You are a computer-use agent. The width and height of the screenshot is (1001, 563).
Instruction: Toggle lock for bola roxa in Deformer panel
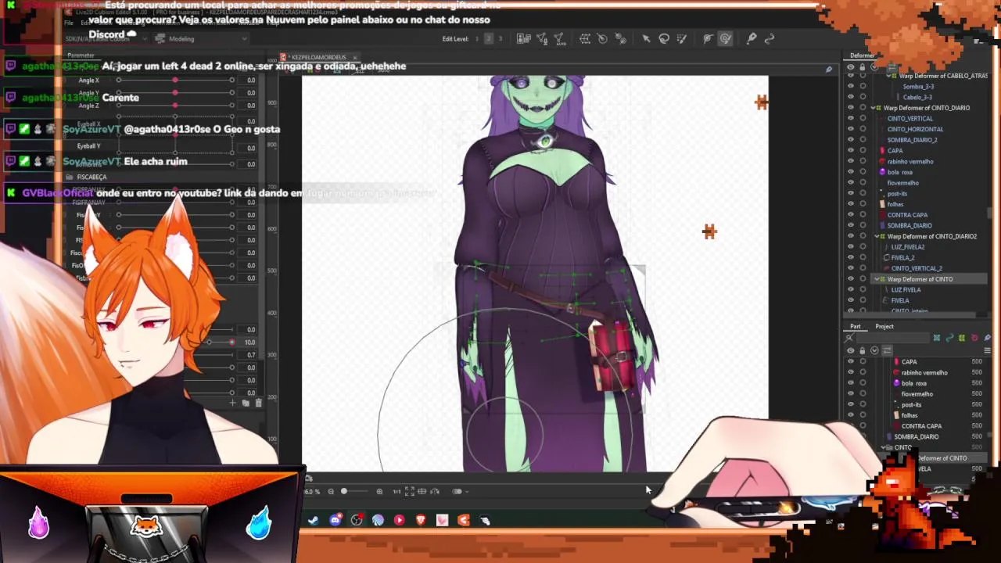(863, 172)
